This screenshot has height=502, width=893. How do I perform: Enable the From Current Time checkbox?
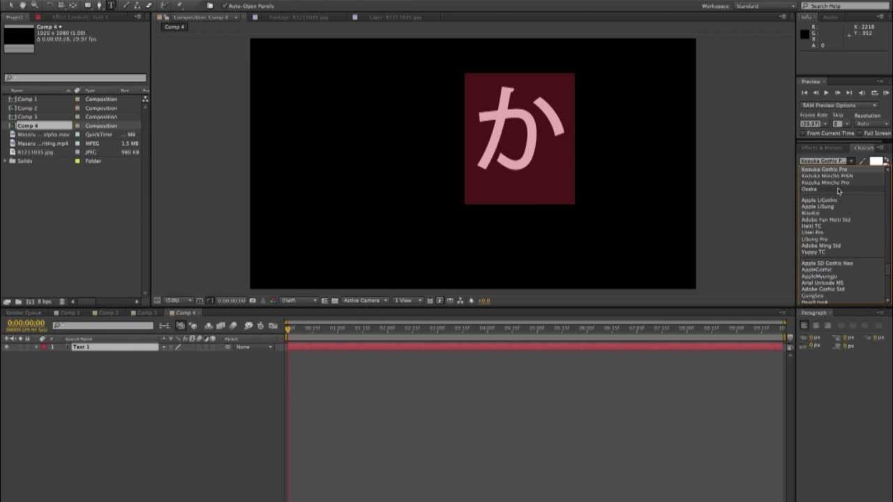(803, 133)
